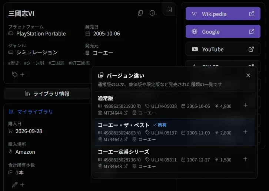This screenshot has width=269, height=191.
Task: Click the ライブラリ情報 button
Action: 47,93
